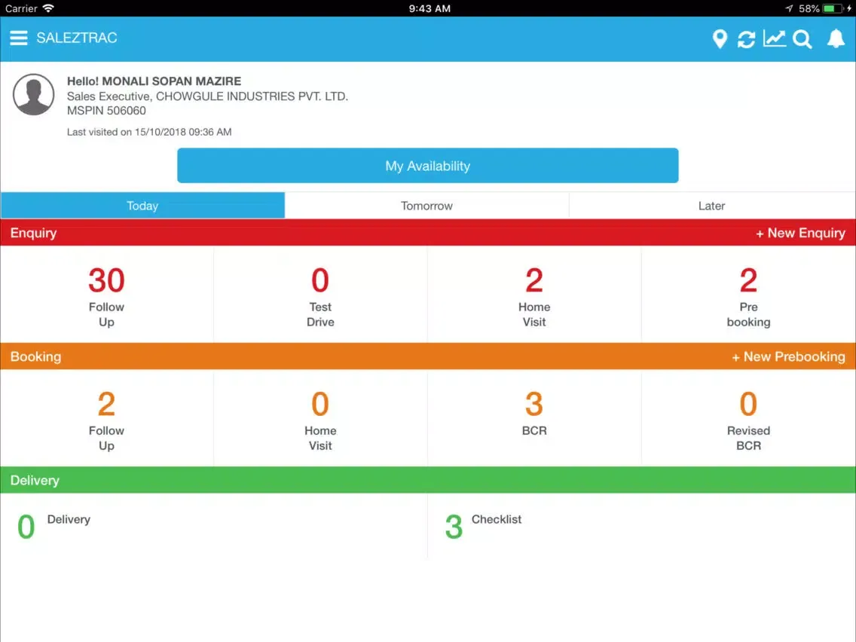Open Enquiry Follow Up count 30
The image size is (856, 642).
pyautogui.click(x=106, y=295)
